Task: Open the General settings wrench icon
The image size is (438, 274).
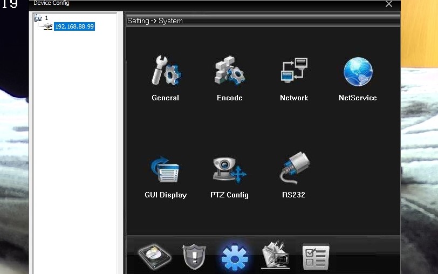Action: coord(166,72)
